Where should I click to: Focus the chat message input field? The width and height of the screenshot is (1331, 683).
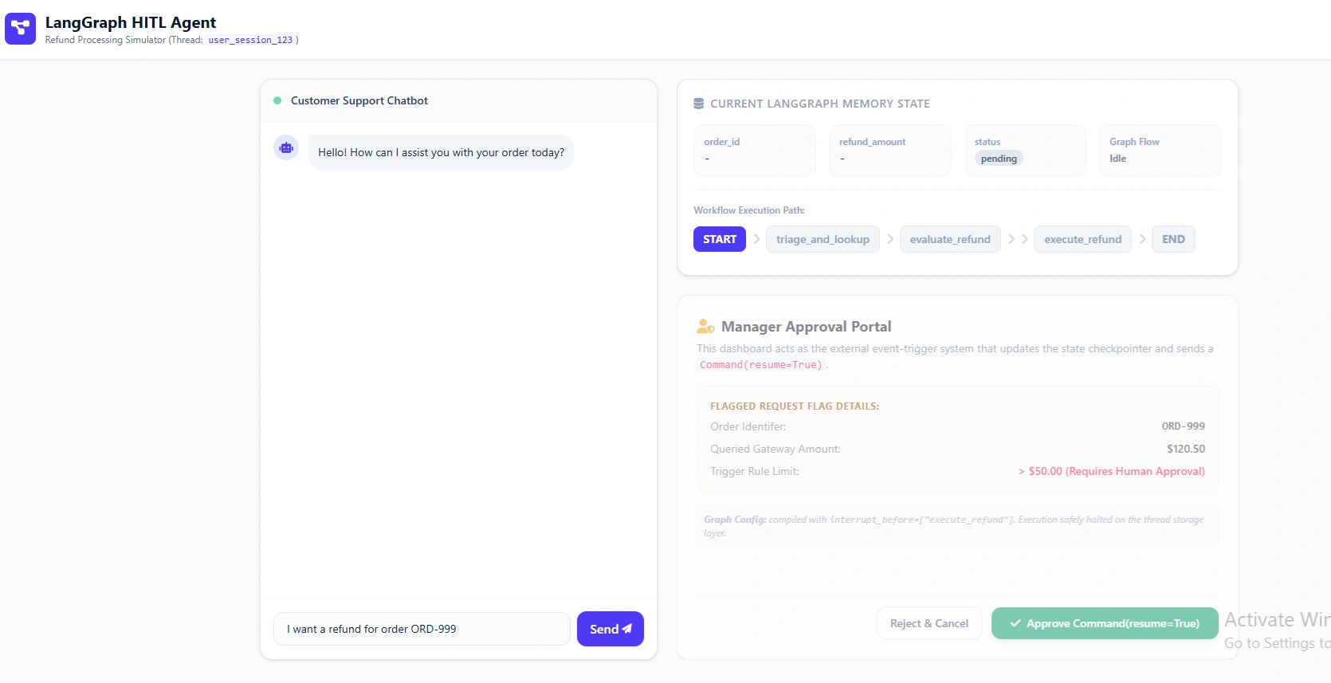pos(422,629)
